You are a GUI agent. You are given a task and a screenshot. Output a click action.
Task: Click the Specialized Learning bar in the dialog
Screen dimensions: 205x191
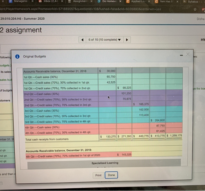(x=104, y=163)
